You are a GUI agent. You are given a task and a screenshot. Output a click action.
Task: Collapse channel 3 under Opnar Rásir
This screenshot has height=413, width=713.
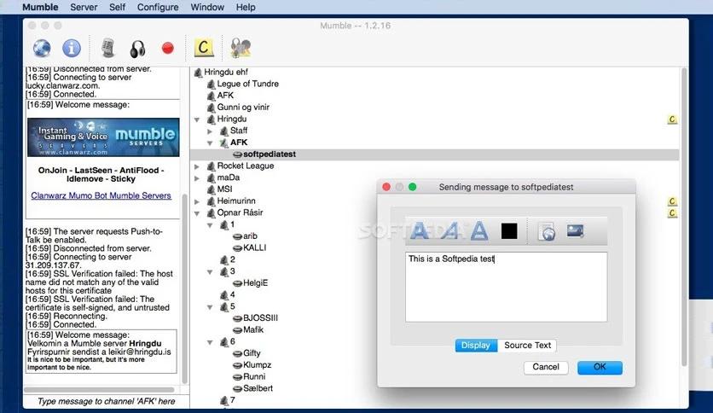pyautogui.click(x=210, y=272)
